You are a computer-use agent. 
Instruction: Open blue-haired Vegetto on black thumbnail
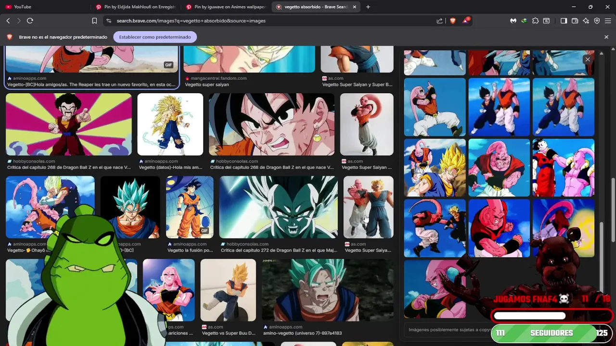tap(130, 207)
